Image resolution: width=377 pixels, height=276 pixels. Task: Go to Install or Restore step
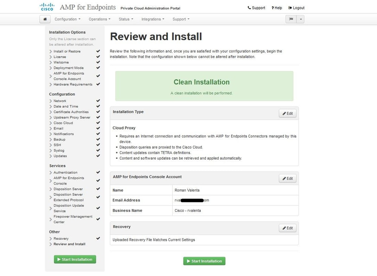point(67,51)
